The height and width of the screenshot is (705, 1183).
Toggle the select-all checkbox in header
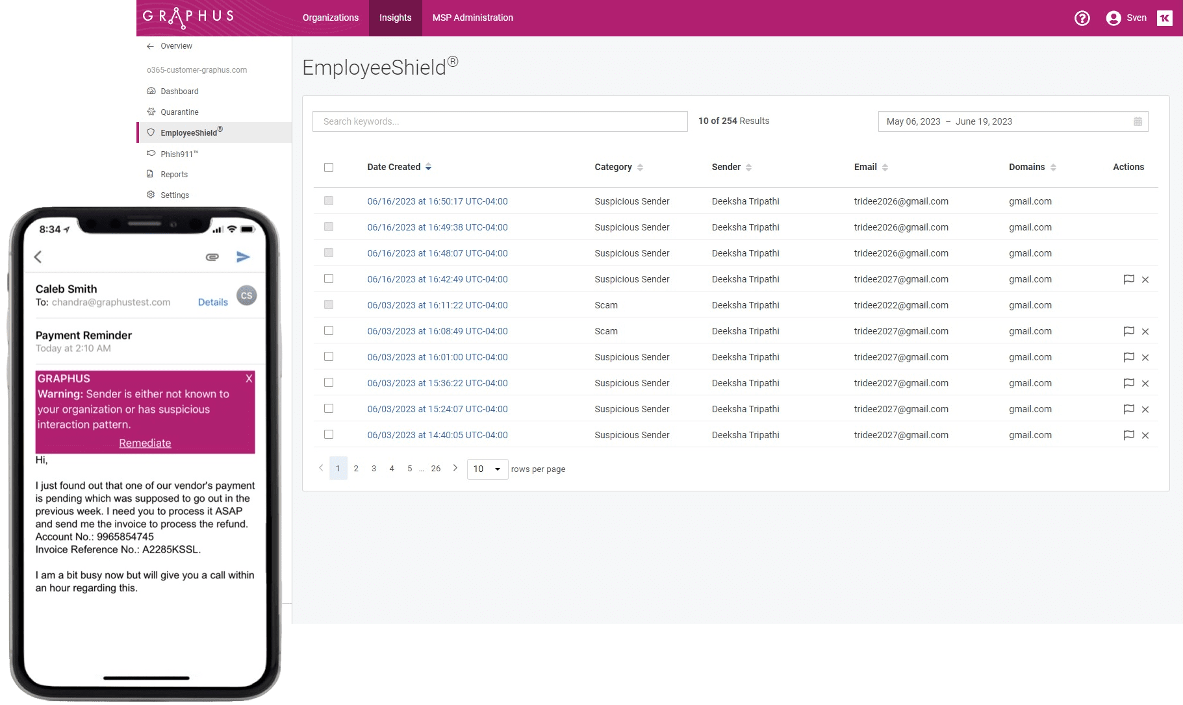click(329, 167)
